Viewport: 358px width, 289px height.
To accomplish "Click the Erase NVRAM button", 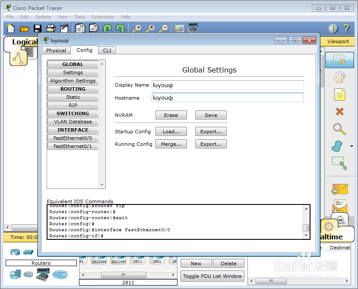I will pos(171,115).
